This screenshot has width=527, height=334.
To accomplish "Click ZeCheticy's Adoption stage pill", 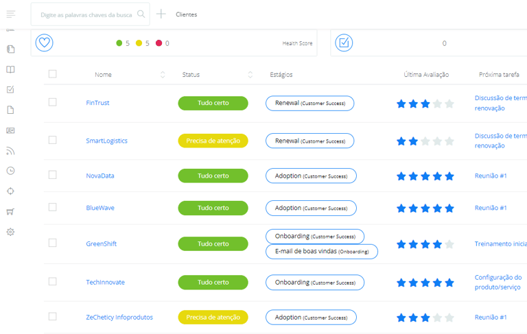I will pos(311,318).
